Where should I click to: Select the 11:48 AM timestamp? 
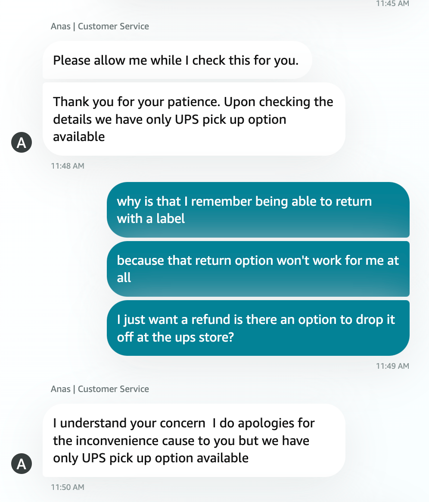pyautogui.click(x=68, y=166)
